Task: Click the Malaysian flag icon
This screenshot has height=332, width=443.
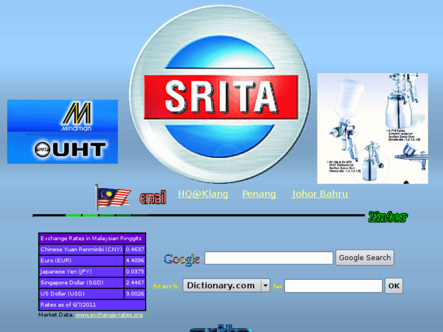Action: pos(113,197)
